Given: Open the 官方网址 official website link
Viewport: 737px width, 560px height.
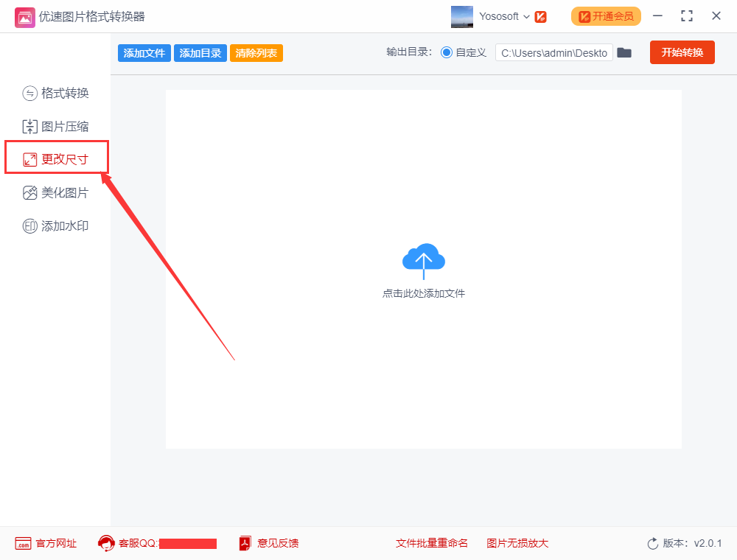Looking at the screenshot, I should [x=46, y=544].
